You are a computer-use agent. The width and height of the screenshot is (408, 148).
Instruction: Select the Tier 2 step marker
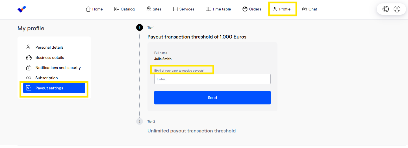[139, 121]
